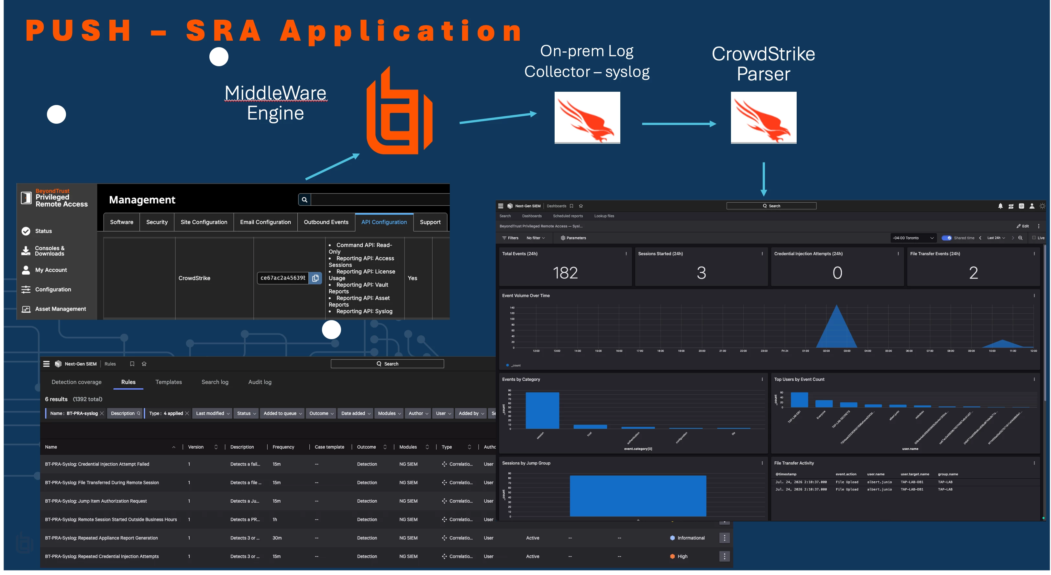
Task: Click the stacked messages icon beside the bell
Action: click(1011, 206)
